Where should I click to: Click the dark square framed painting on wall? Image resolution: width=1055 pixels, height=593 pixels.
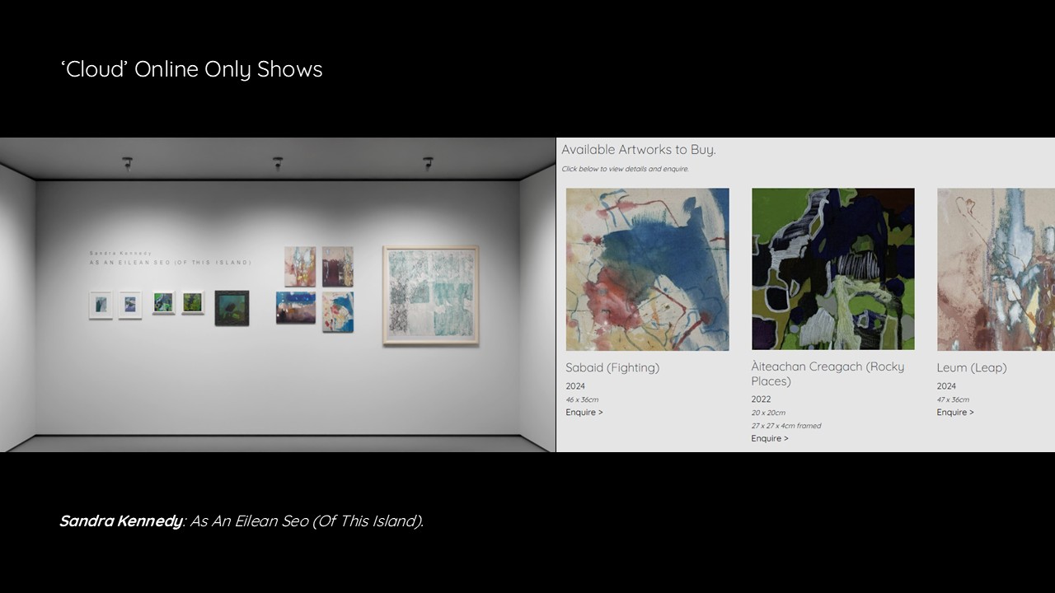(232, 307)
